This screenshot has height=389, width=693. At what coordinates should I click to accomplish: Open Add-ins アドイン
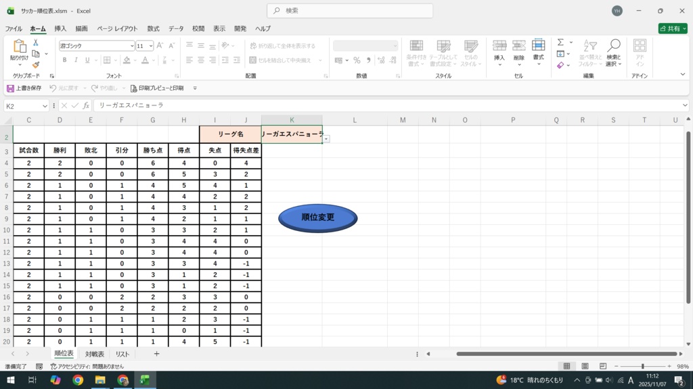[640, 53]
